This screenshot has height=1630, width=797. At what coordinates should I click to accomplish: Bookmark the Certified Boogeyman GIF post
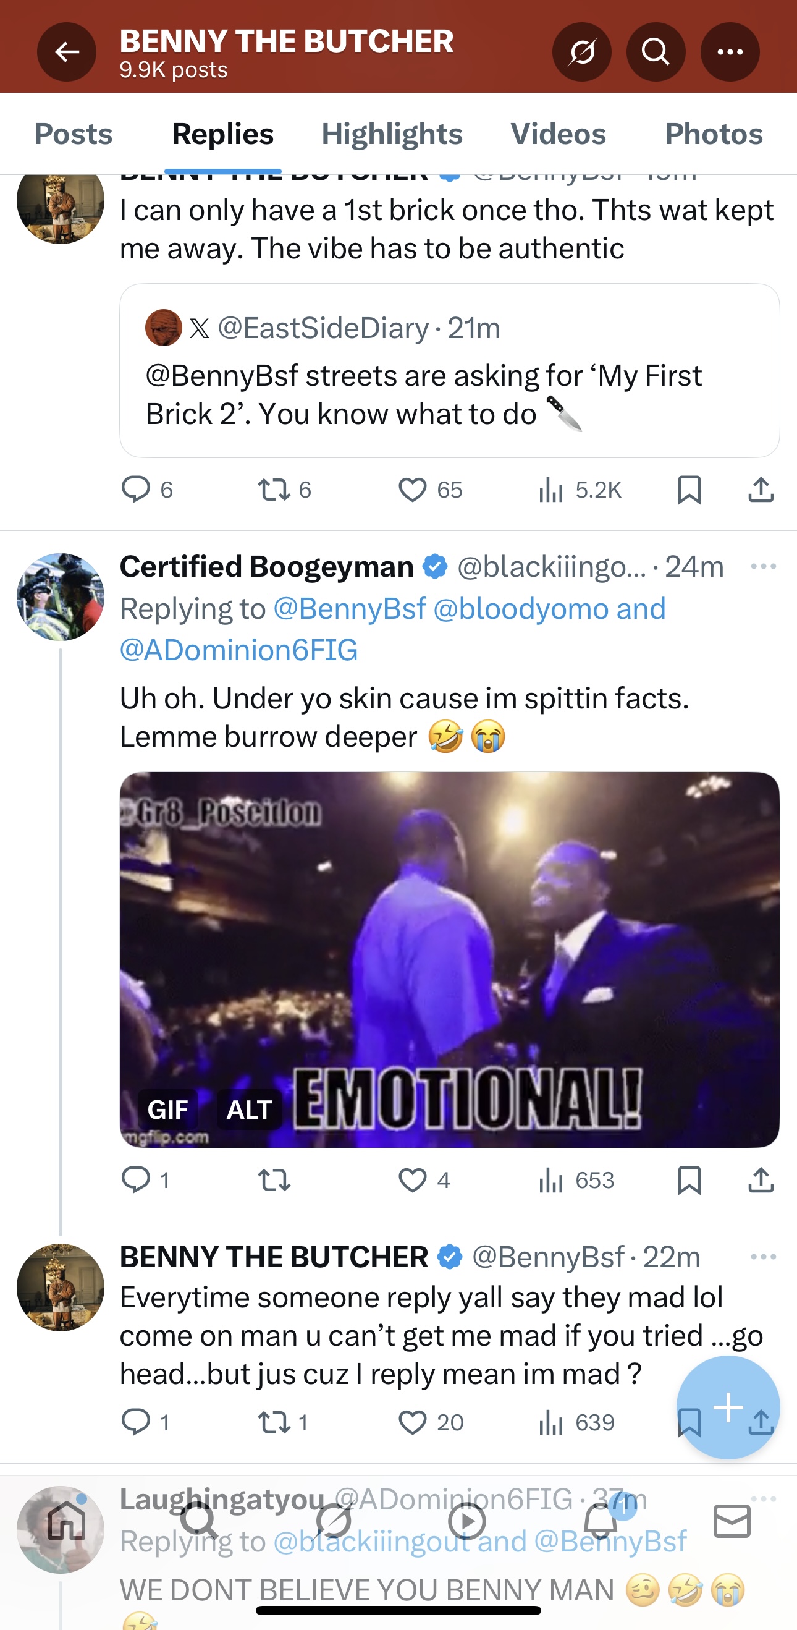tap(689, 1180)
